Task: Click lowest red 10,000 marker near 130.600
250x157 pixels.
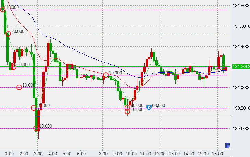Action: (36, 128)
